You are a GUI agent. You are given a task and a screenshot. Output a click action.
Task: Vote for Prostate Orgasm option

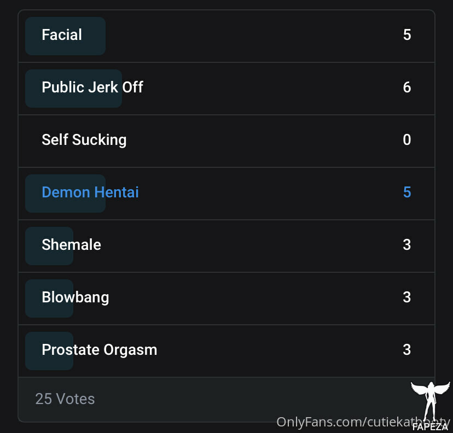[226, 351]
